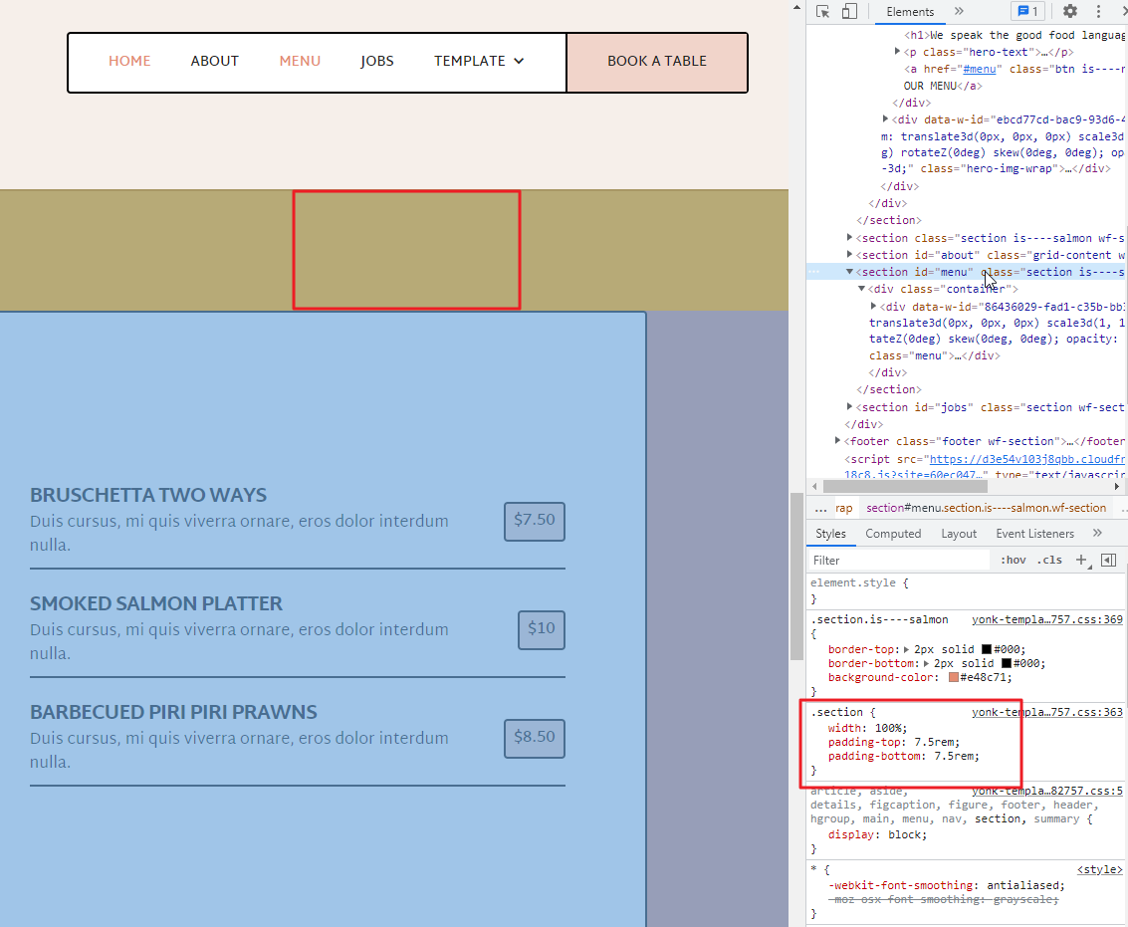Viewport: 1128px width, 927px height.
Task: Click the 'rap' breadcrumb item
Action: pyautogui.click(x=844, y=508)
